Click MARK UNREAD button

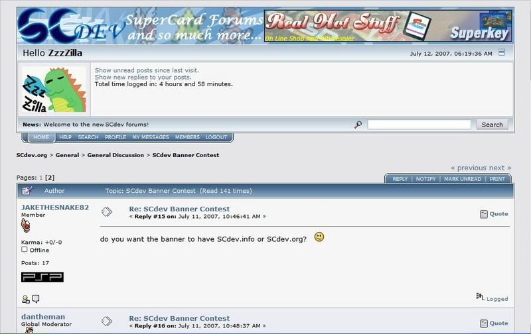click(463, 179)
